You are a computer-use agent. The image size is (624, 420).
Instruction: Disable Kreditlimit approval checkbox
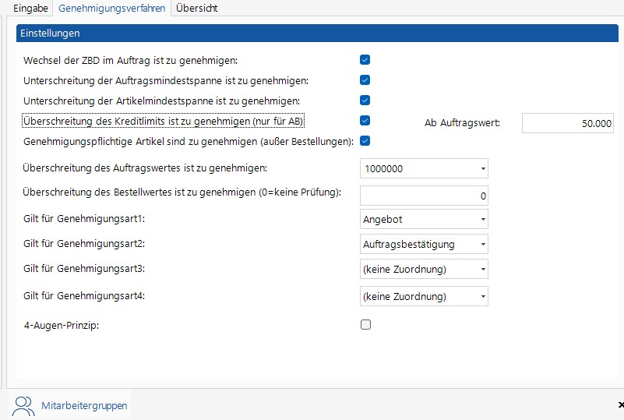point(365,121)
